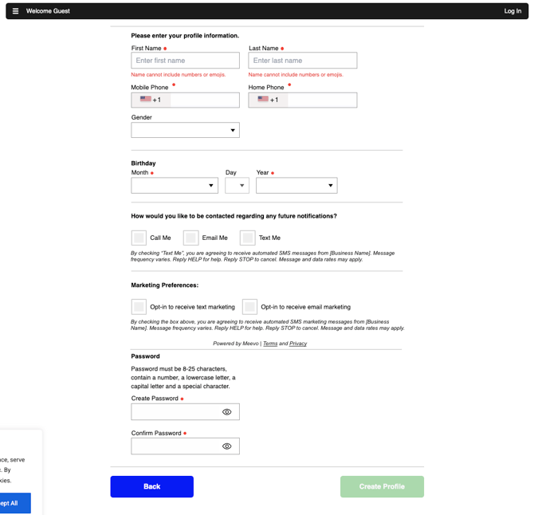Open the birthday Year dropdown
534x515 pixels.
point(296,185)
